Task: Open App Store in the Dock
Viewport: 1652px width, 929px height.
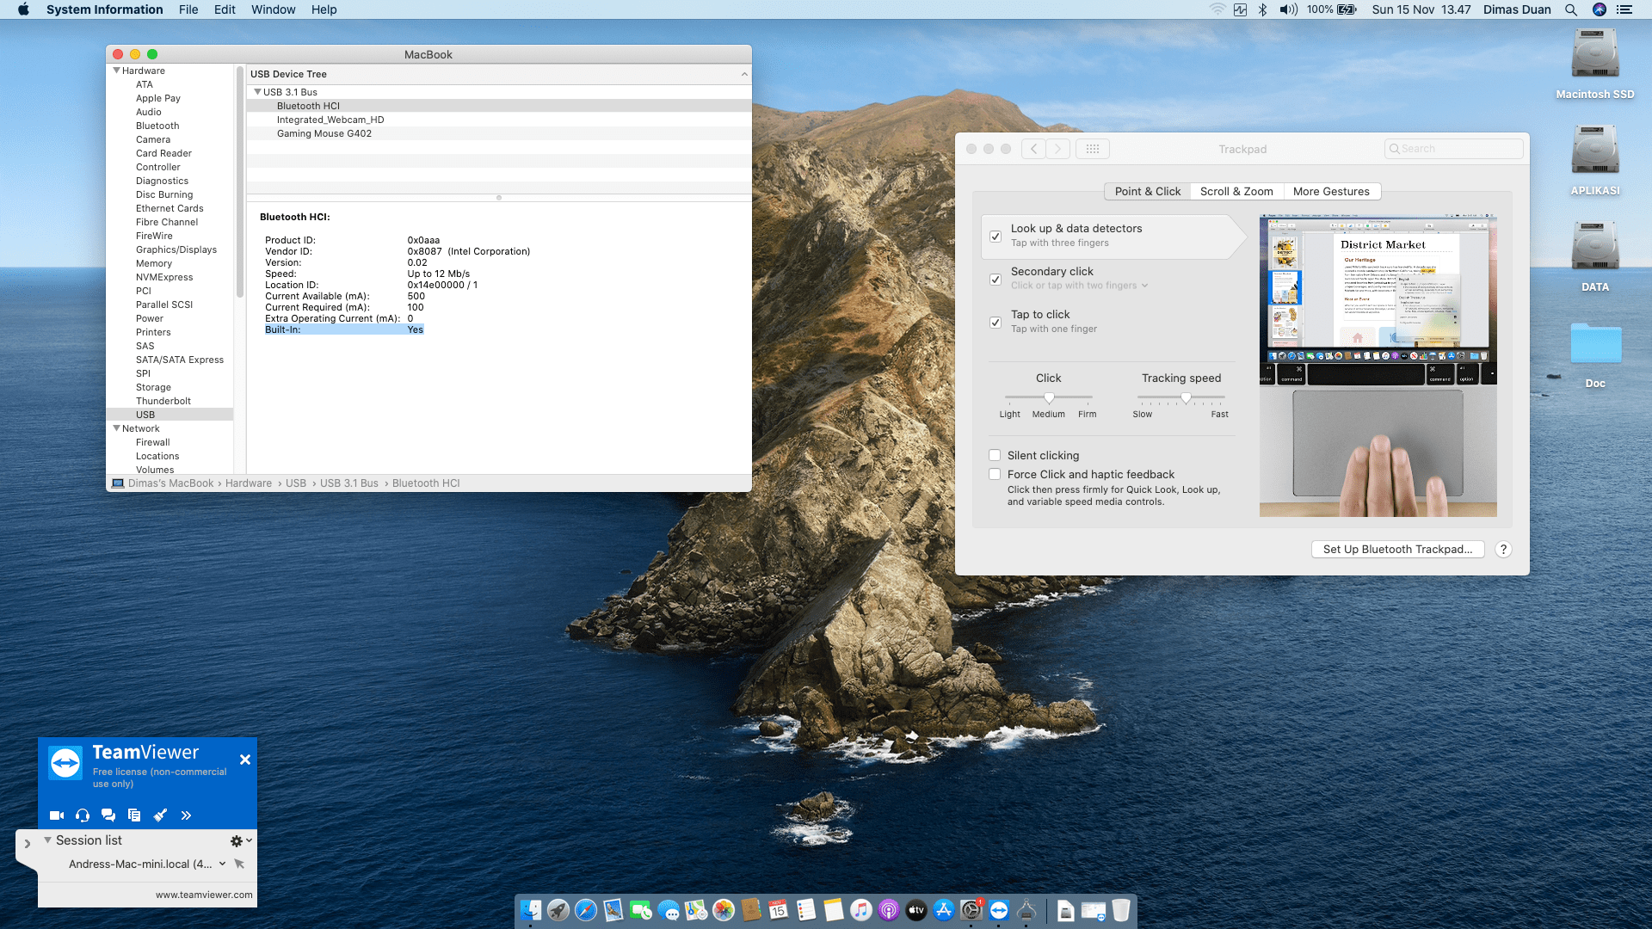Action: [x=944, y=910]
